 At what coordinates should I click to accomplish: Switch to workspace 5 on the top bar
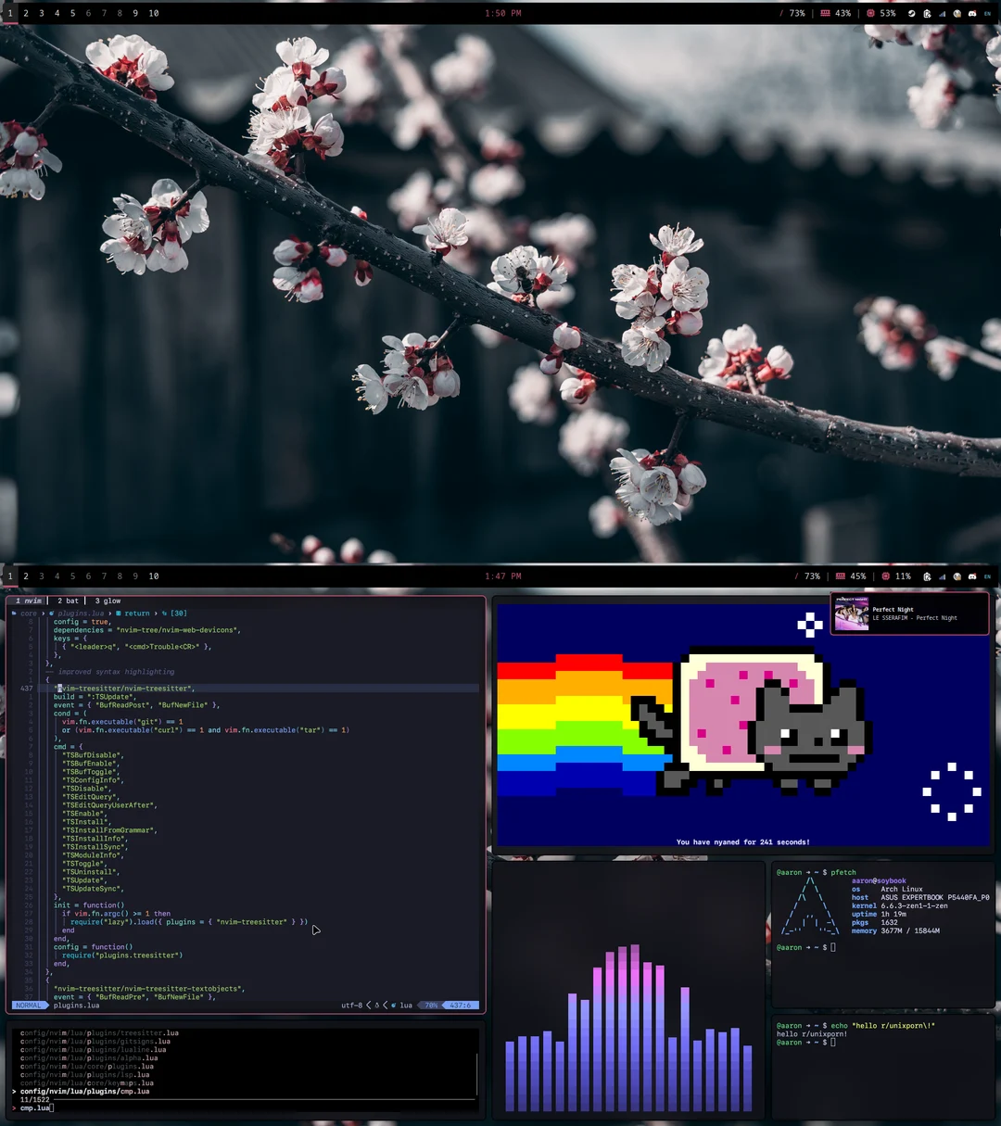click(71, 13)
